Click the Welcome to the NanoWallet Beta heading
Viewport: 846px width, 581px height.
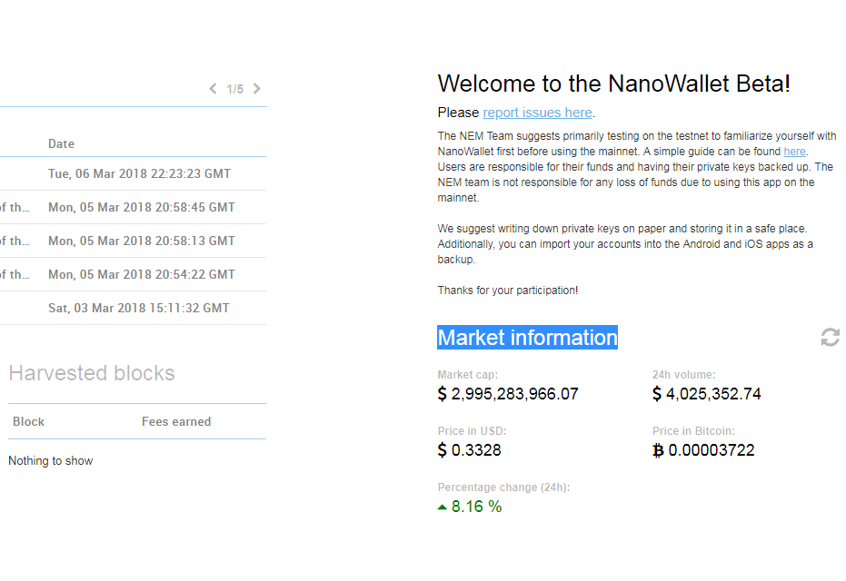pos(614,84)
